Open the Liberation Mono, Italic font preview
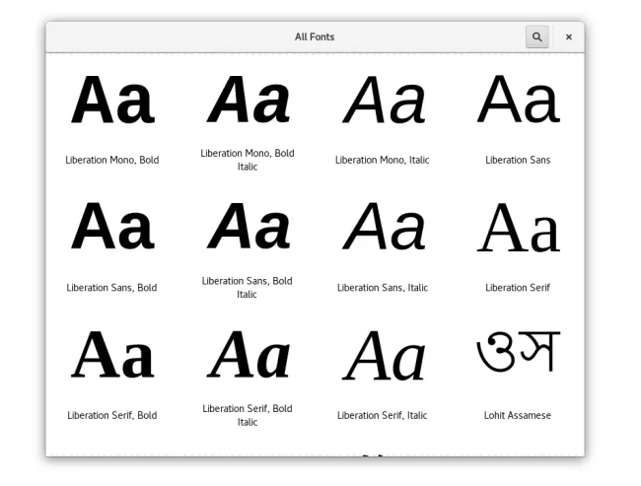Viewport: 641px width, 486px height. click(x=383, y=100)
